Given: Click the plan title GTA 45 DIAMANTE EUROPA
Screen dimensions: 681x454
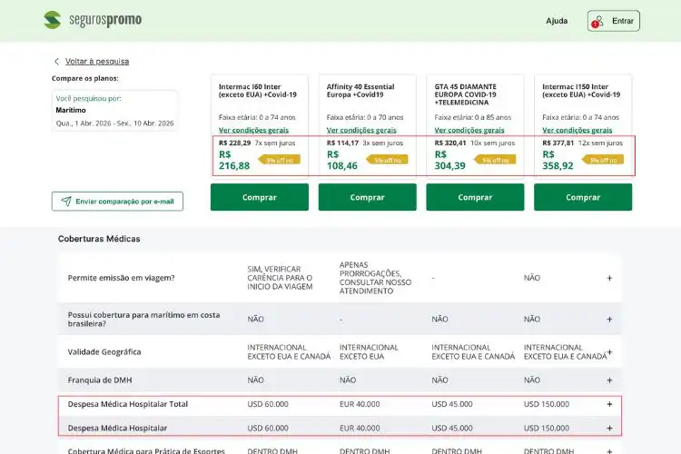Looking at the screenshot, I should tap(465, 94).
